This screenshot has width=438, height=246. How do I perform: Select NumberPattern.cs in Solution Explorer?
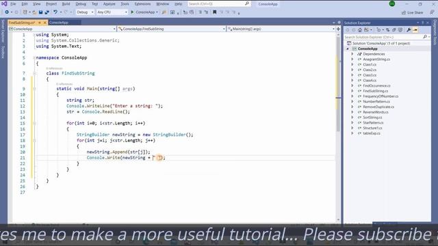376,102
